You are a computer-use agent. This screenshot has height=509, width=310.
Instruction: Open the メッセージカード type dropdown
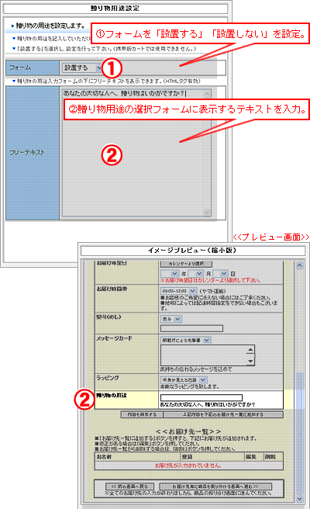186,340
